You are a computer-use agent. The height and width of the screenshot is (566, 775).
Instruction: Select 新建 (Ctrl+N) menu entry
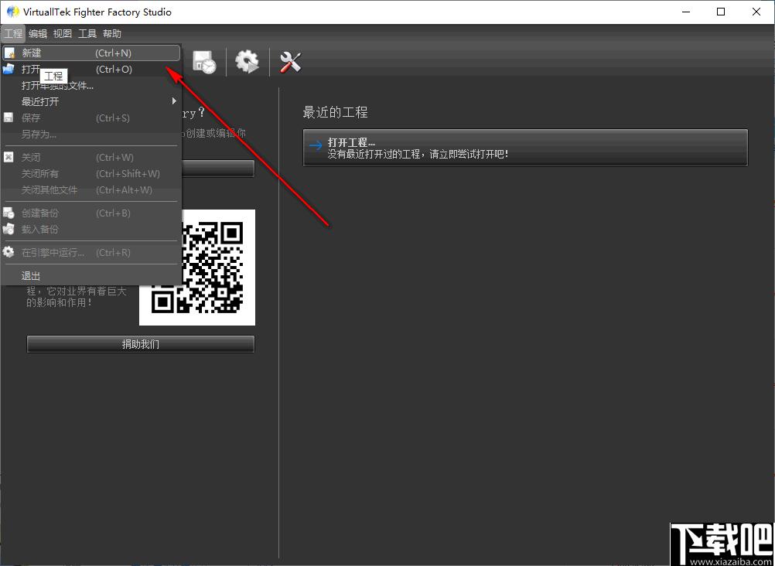click(x=91, y=53)
